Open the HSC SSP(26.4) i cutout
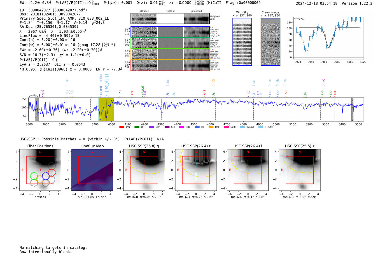The height and width of the screenshot is (267, 392). point(248,170)
